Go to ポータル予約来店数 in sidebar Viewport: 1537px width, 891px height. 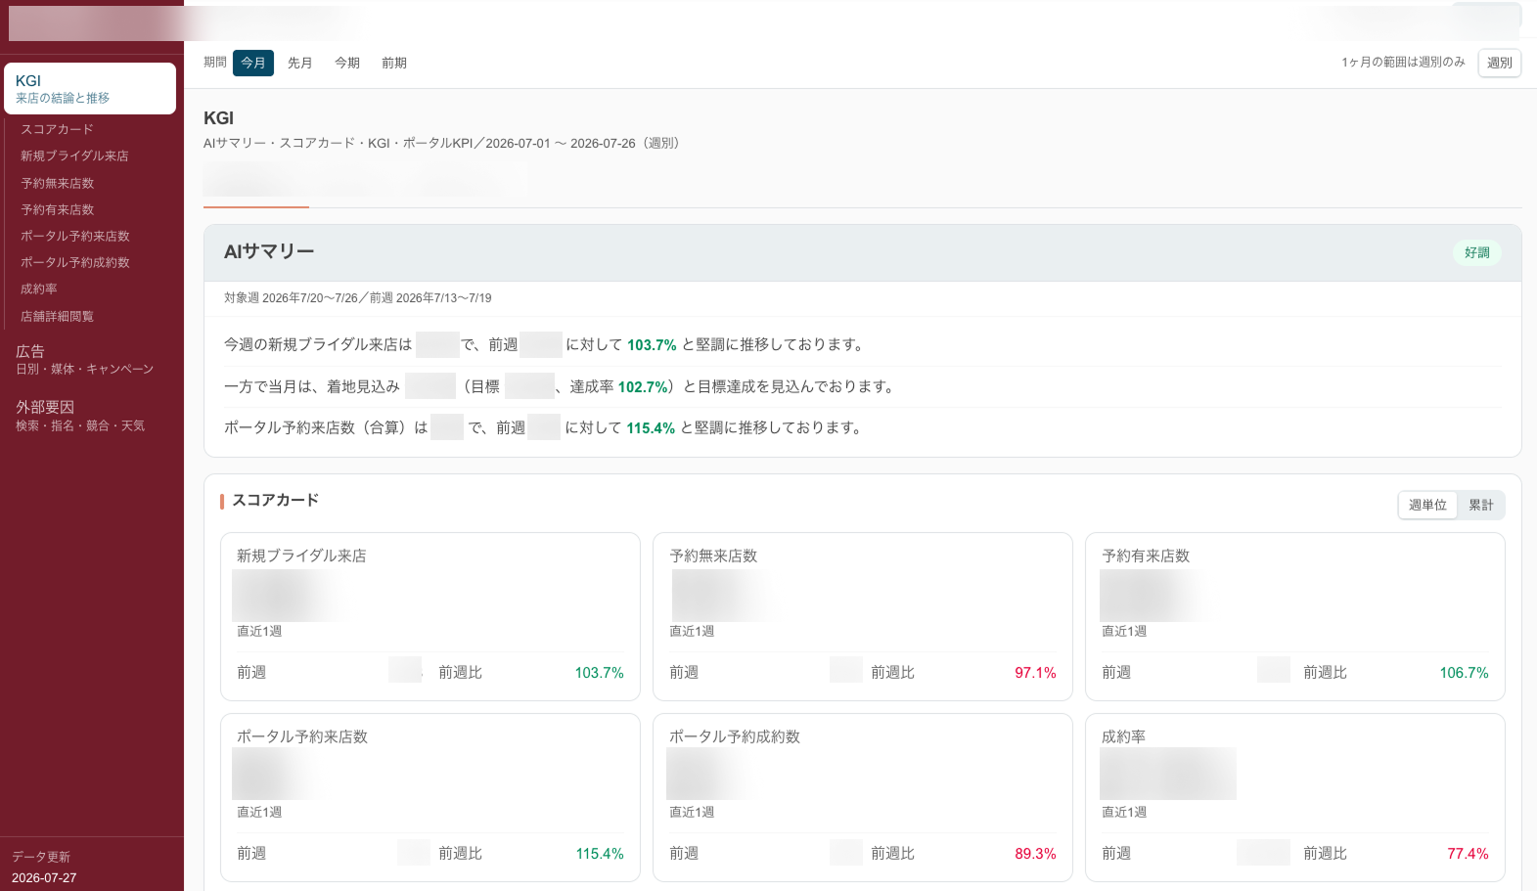(75, 236)
